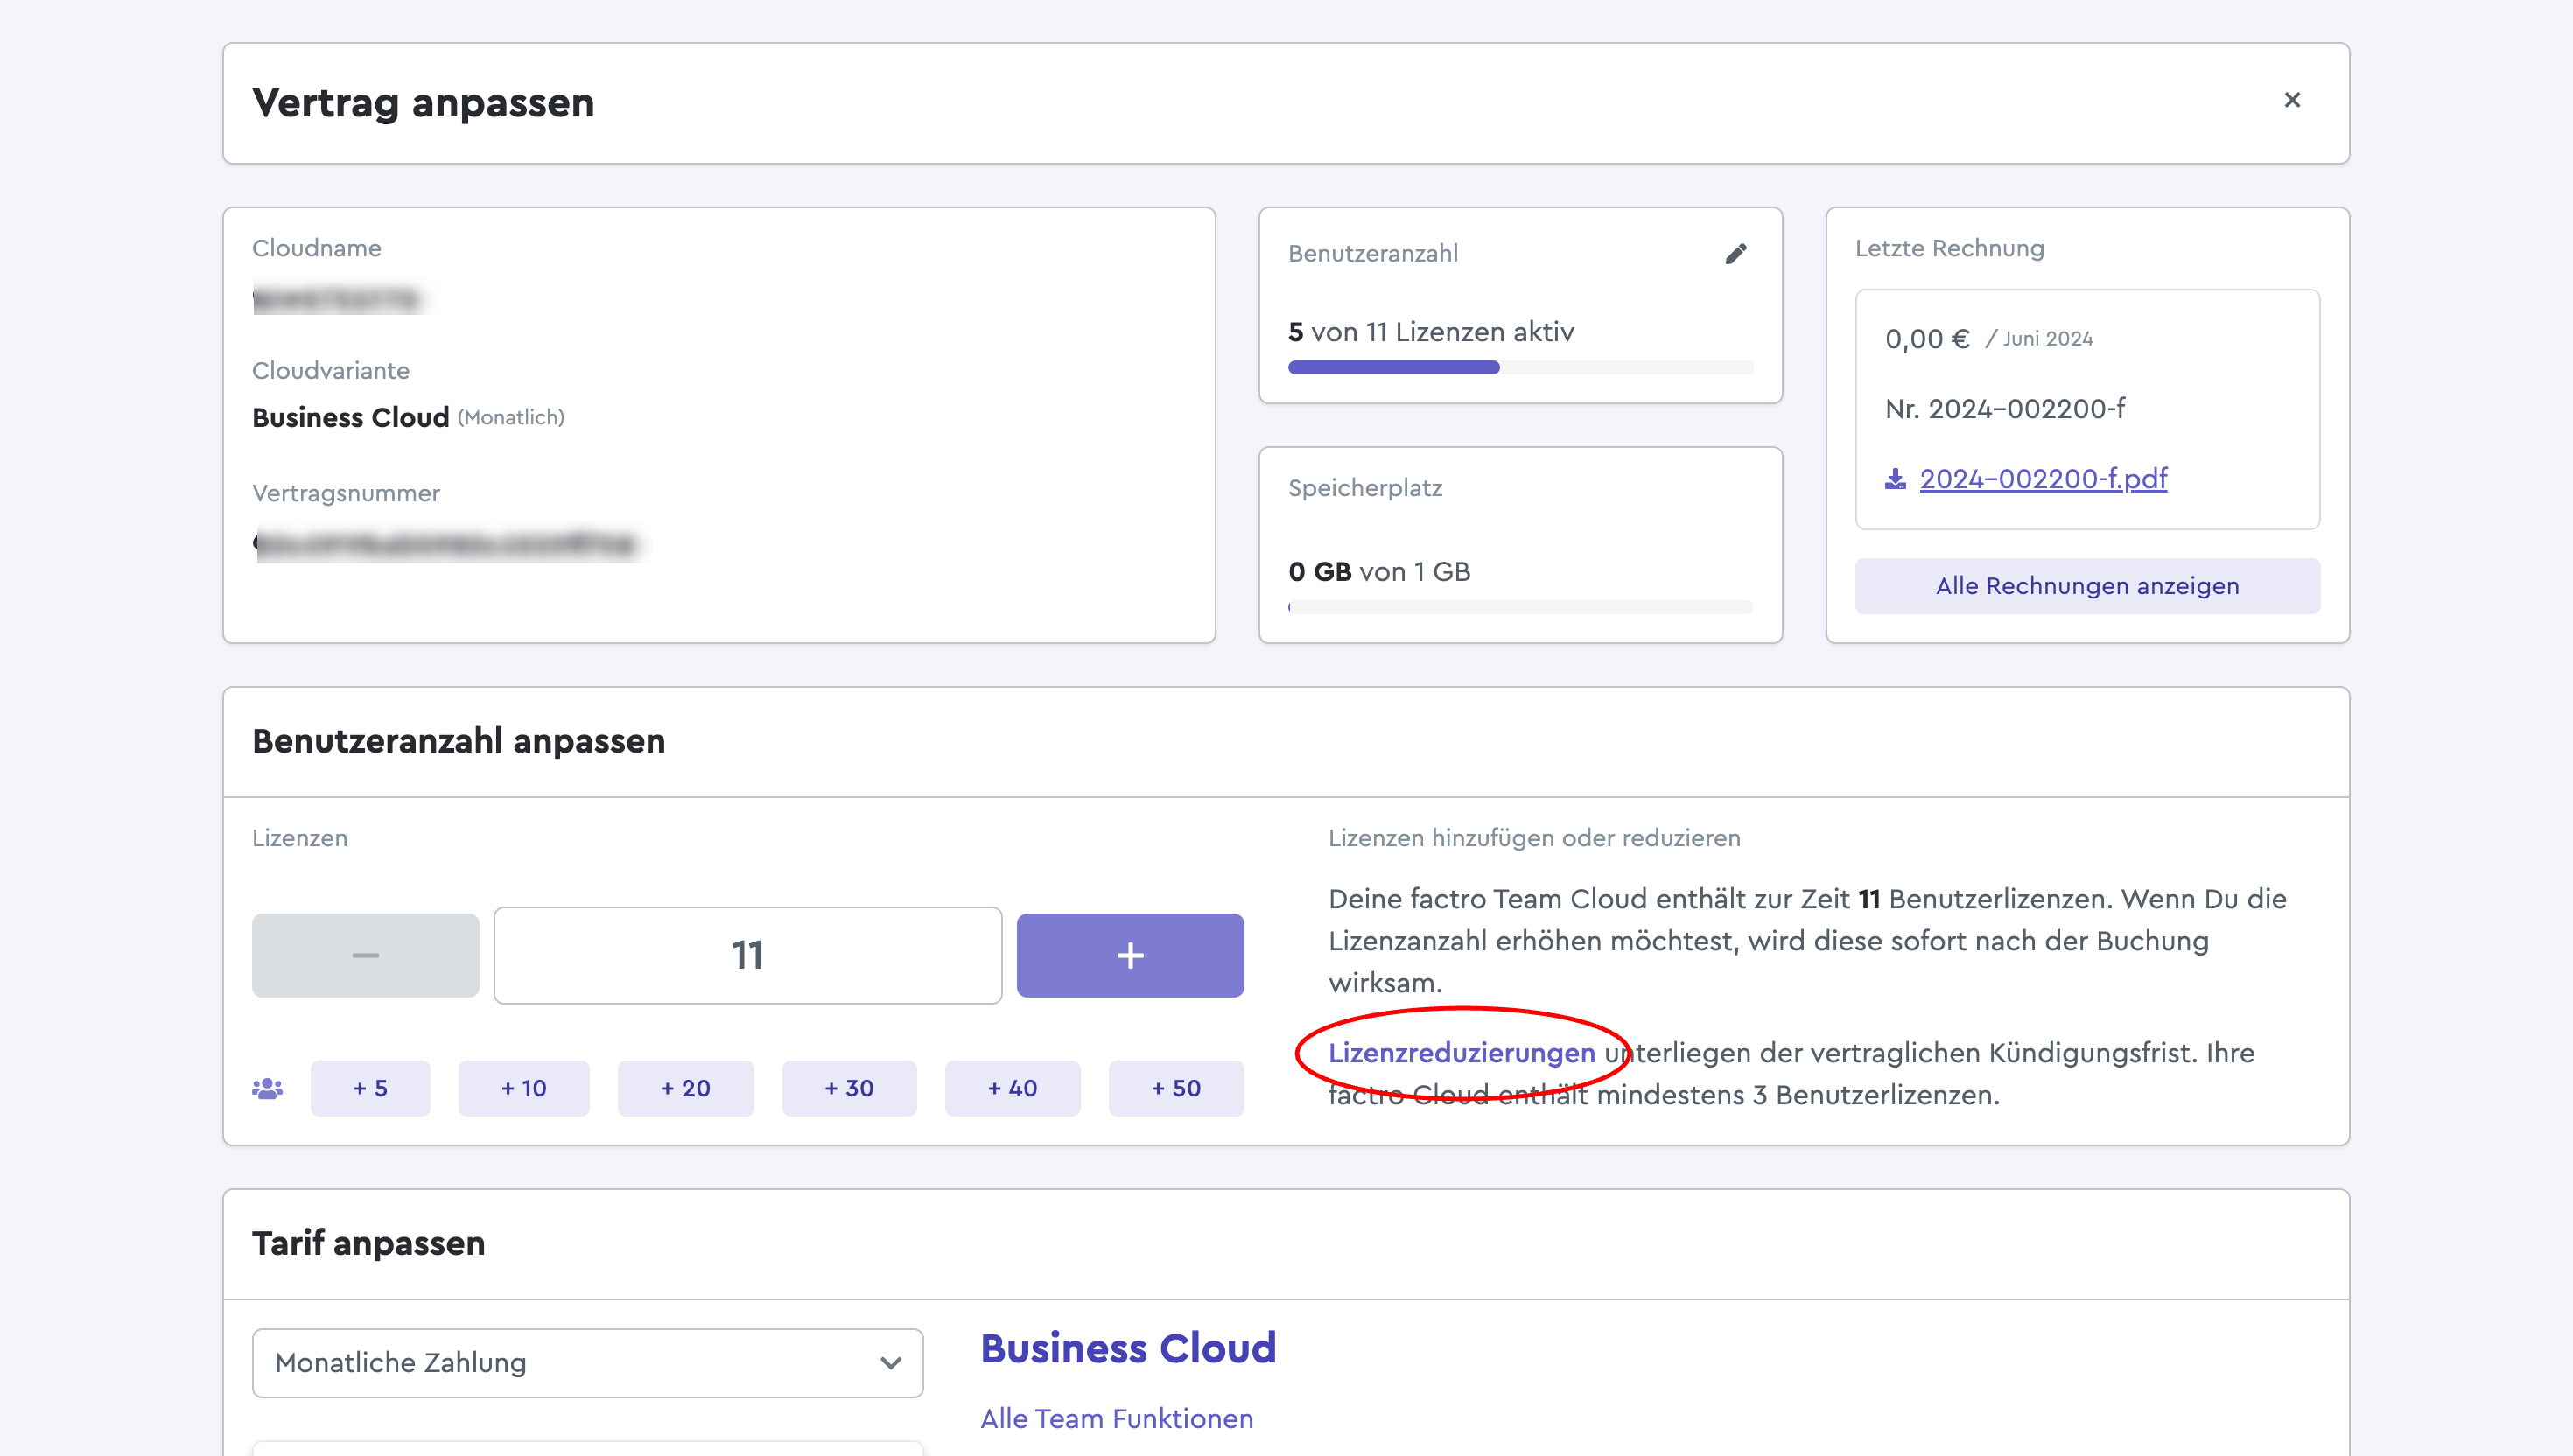This screenshot has height=1456, width=2573.
Task: Click the 'Benutzeranzahl anpassen' heading
Action: point(459,741)
